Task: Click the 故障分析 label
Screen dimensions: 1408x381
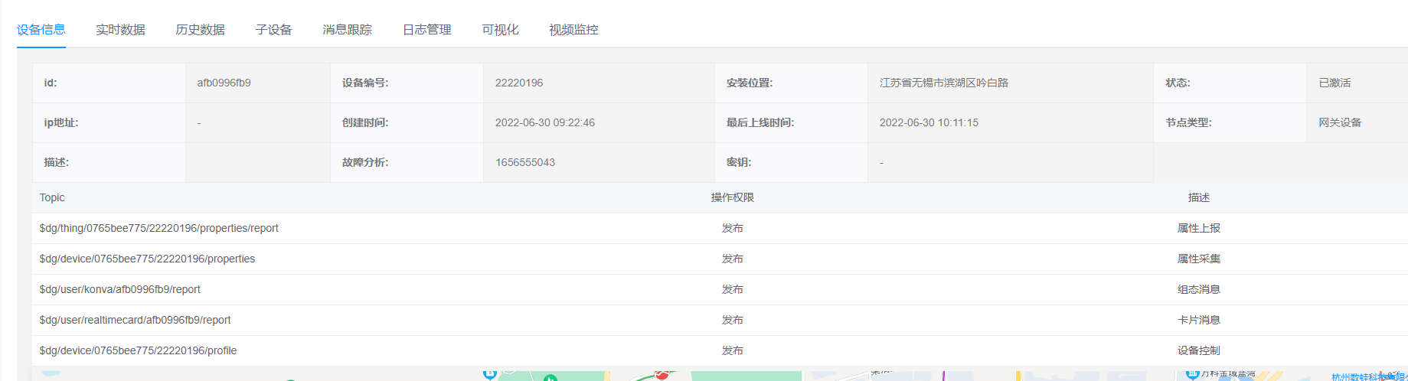Action: click(x=365, y=162)
